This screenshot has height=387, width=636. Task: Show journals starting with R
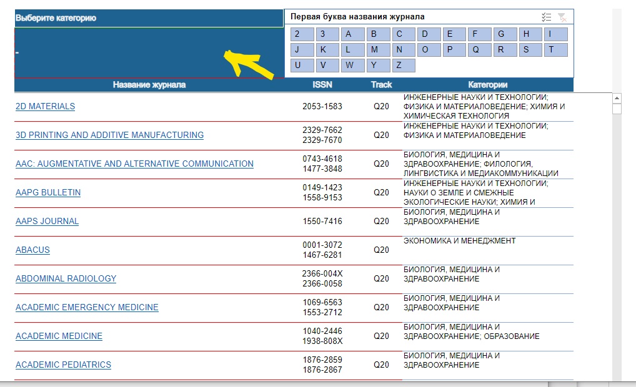coord(505,50)
